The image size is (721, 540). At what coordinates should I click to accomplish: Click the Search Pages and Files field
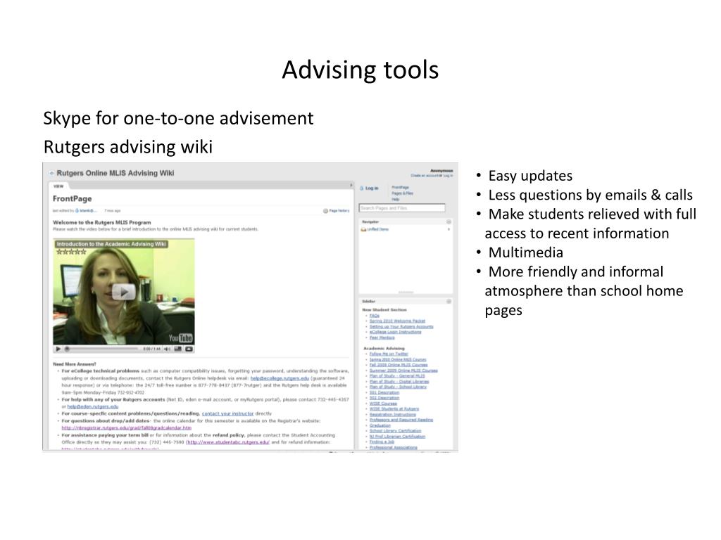(402, 208)
